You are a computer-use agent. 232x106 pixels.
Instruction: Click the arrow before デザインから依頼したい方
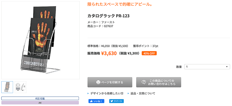coord(88,94)
